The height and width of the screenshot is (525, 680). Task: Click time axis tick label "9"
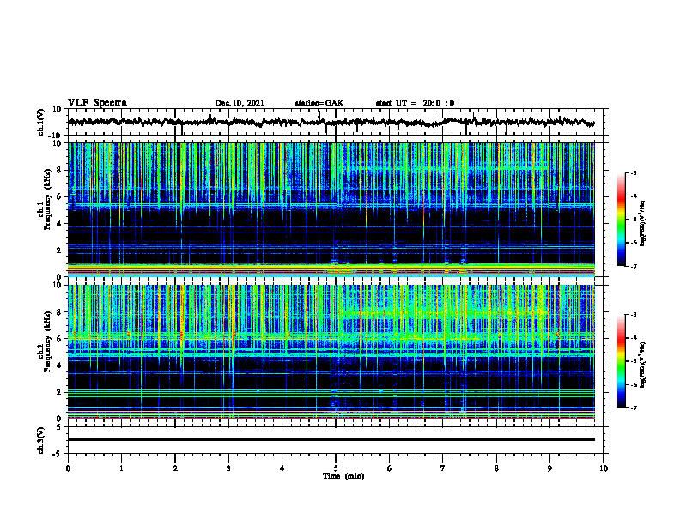pyautogui.click(x=549, y=468)
